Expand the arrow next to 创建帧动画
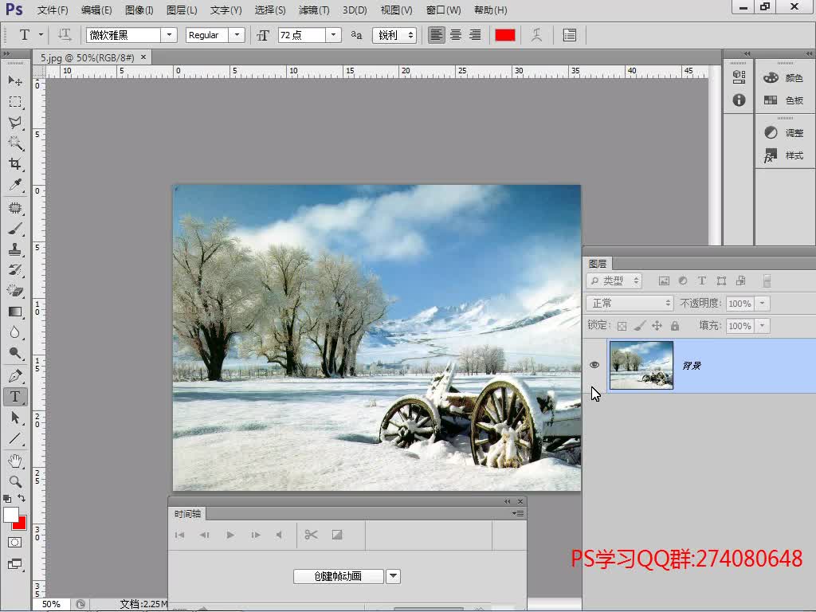The width and height of the screenshot is (816, 612). click(x=393, y=576)
